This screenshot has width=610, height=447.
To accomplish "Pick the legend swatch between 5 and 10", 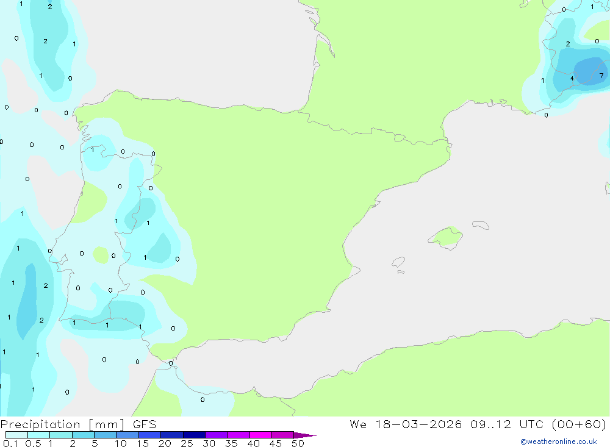I will tap(106, 435).
